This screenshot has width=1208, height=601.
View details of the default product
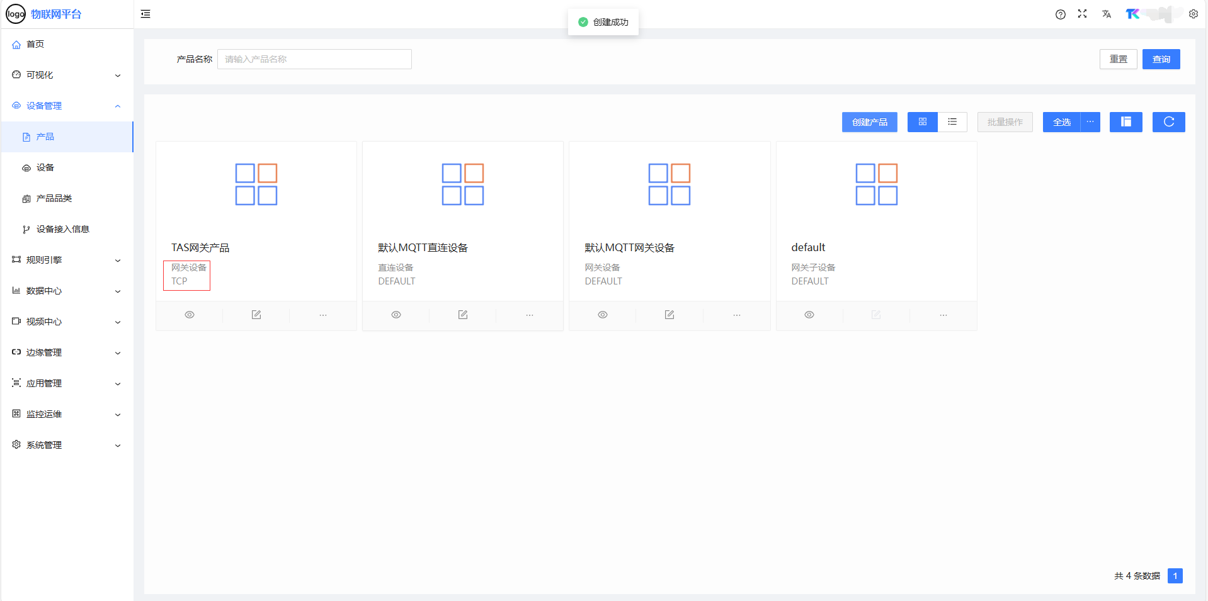(x=809, y=315)
